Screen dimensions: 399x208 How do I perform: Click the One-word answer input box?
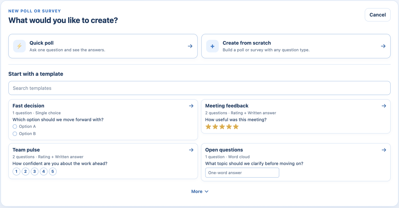pyautogui.click(x=242, y=173)
